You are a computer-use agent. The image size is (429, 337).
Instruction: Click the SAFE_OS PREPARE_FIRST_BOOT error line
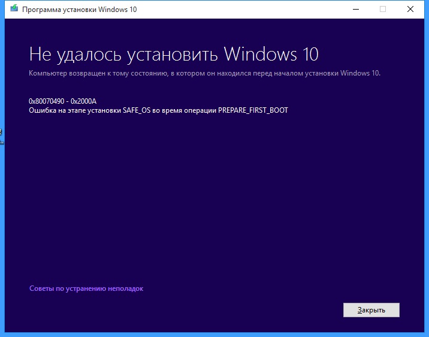coord(158,110)
